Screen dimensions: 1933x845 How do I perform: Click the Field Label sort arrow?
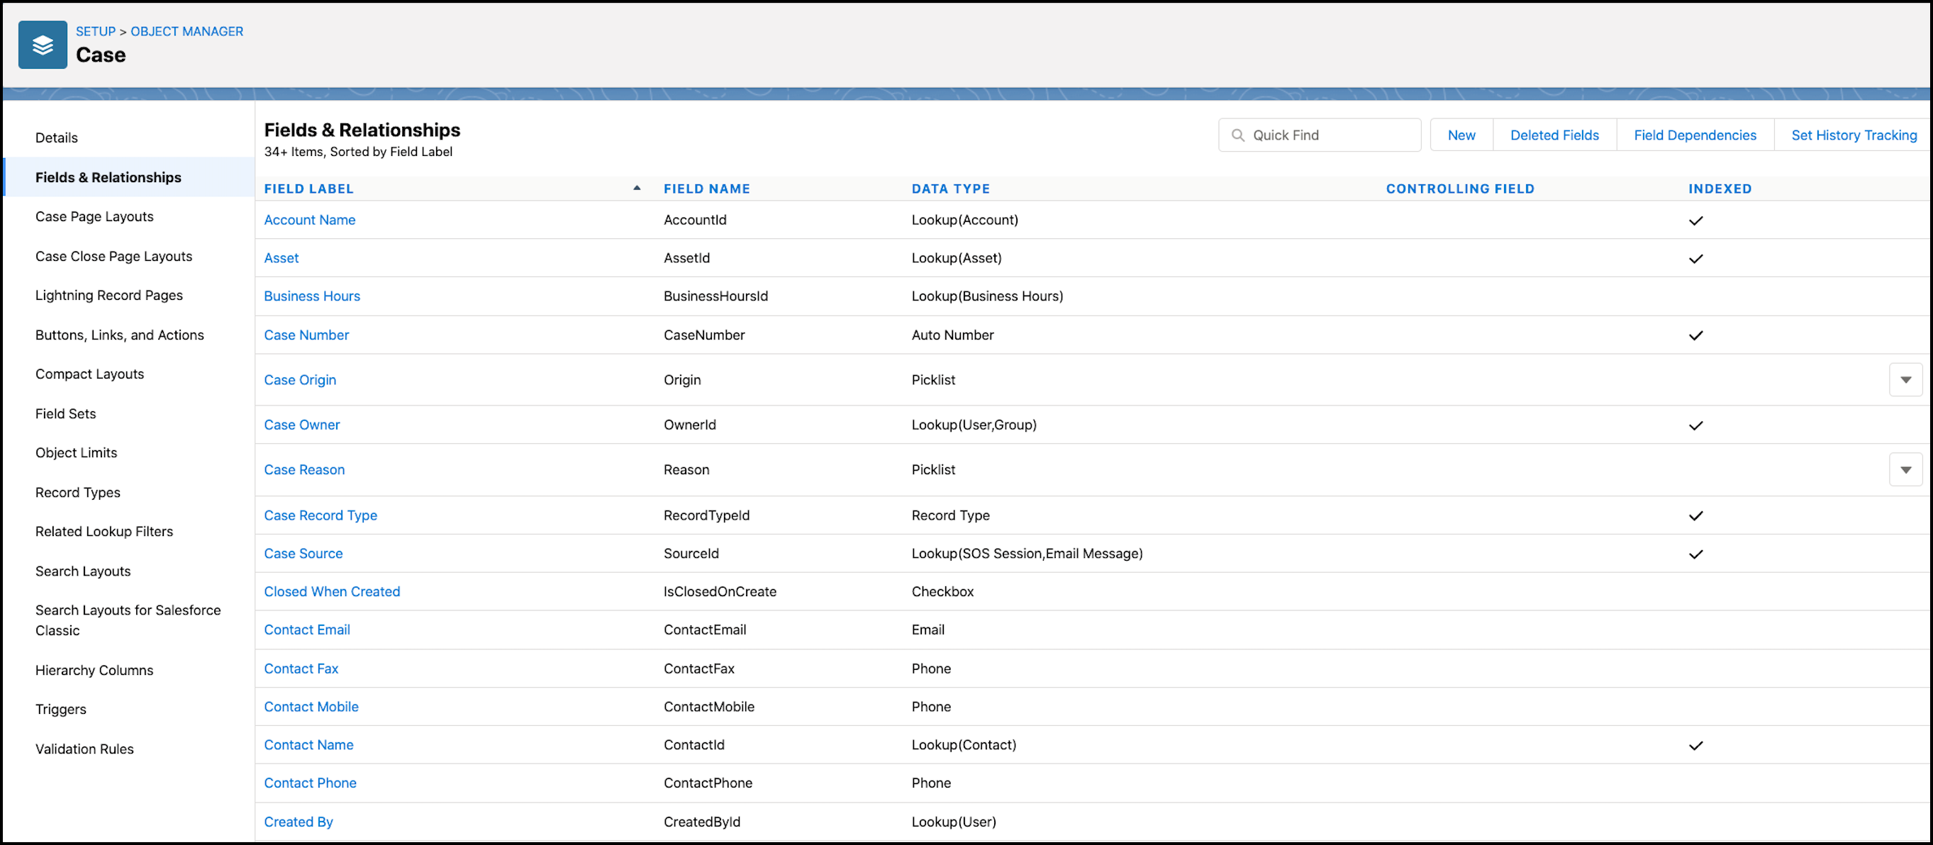click(636, 187)
